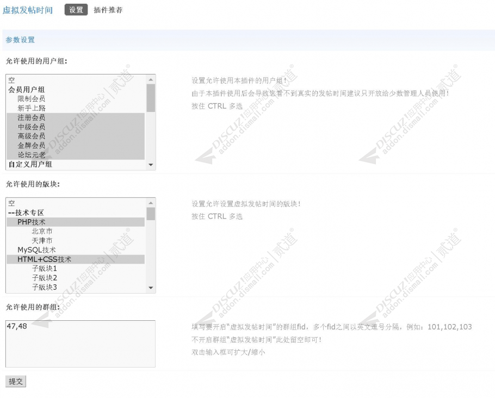Click the forum block list scrollbar thumb
This screenshot has width=495, height=398.
(151, 214)
